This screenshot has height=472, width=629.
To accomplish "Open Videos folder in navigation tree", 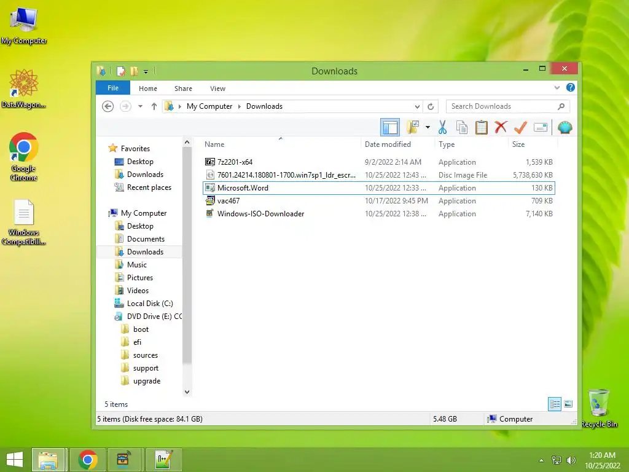I will (138, 291).
